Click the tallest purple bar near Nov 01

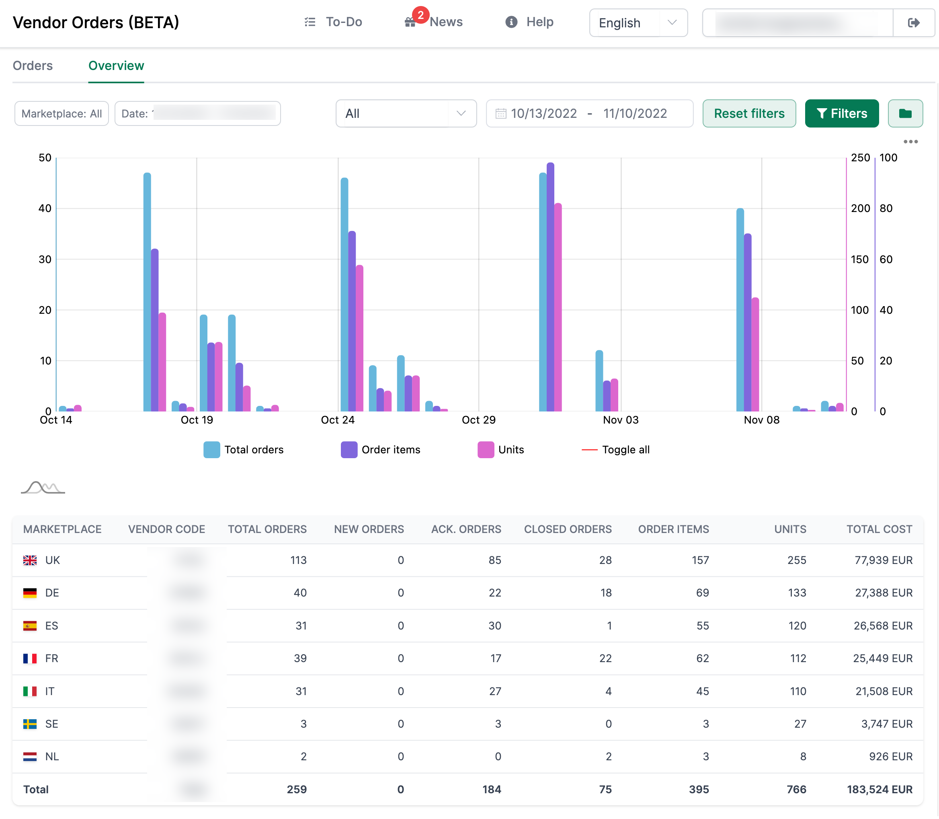pos(550,287)
